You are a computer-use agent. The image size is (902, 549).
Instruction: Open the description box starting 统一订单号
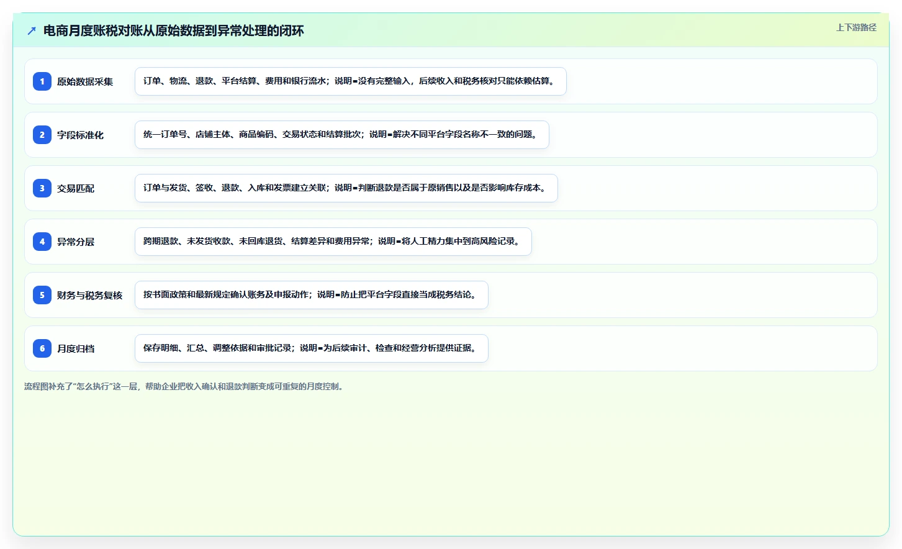[x=342, y=135]
